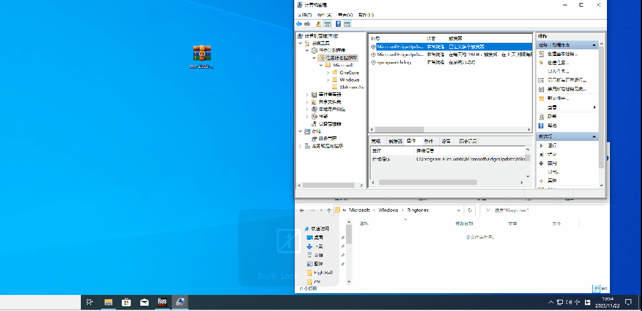
Task: Click 新文件夹... in the Actions pane
Action: pos(557,98)
